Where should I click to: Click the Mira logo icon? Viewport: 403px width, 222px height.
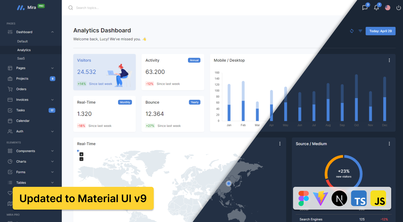coord(21,8)
